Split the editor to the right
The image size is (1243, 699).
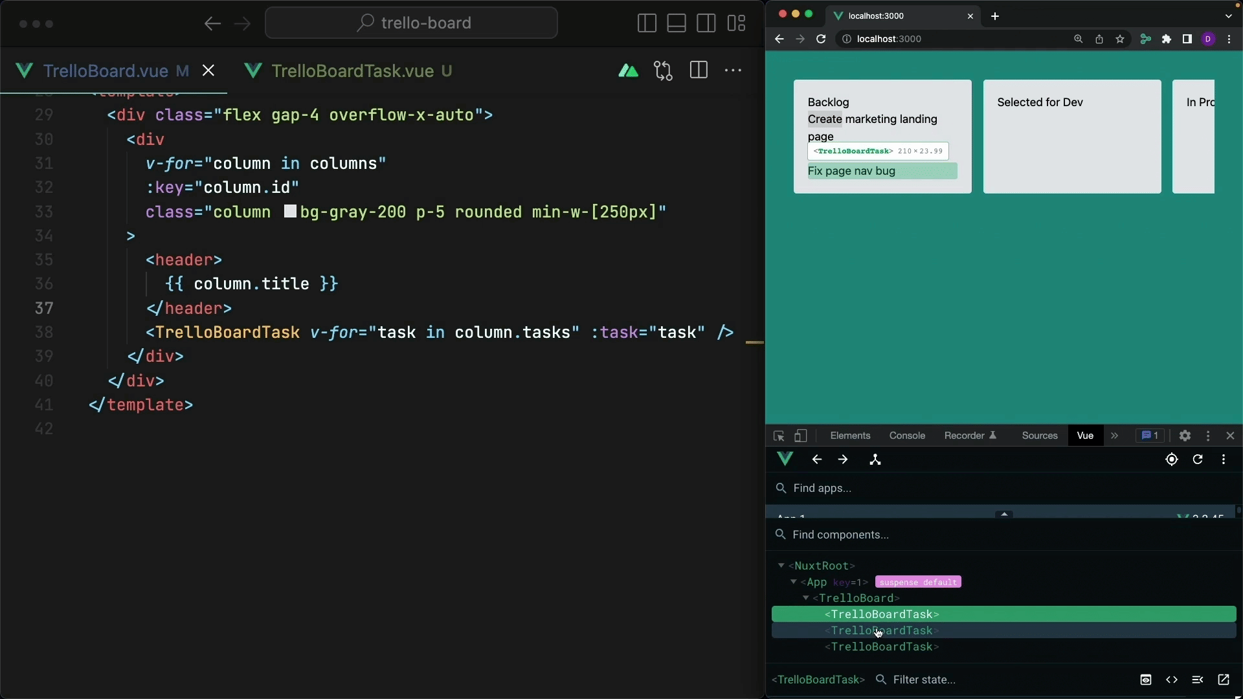coord(699,71)
